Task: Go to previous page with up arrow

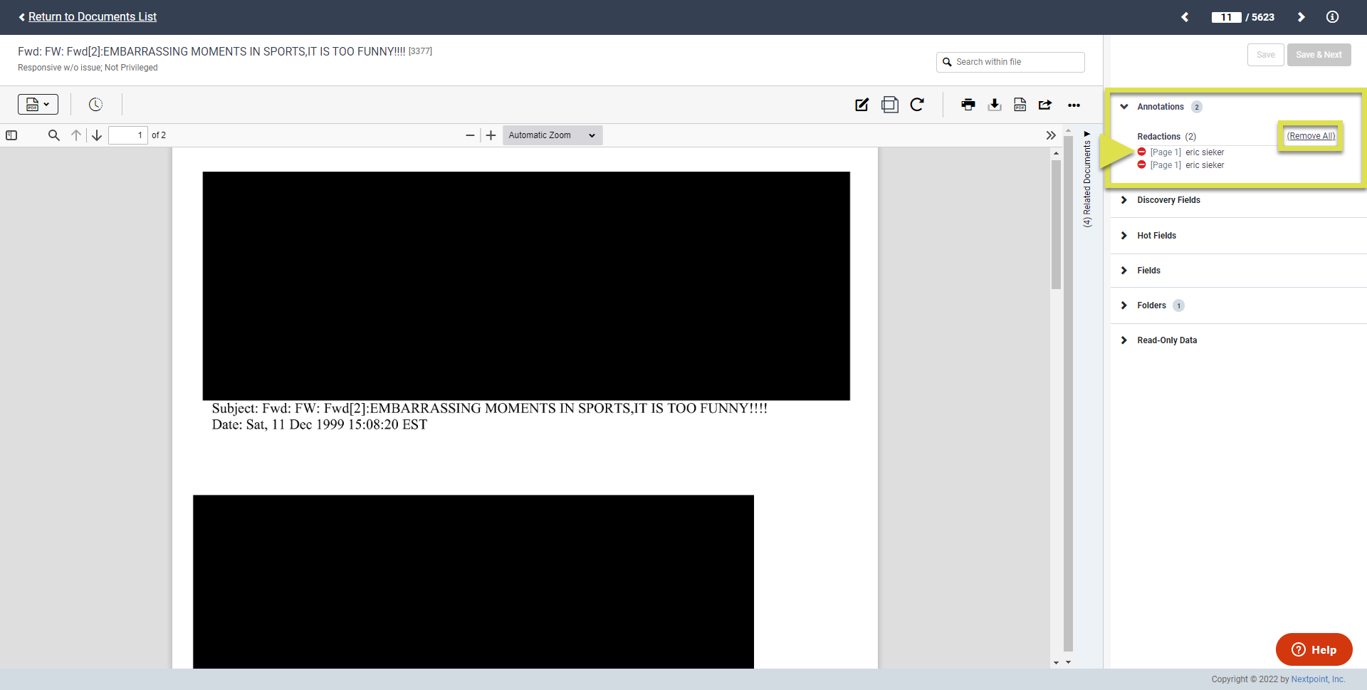Action: 76,135
